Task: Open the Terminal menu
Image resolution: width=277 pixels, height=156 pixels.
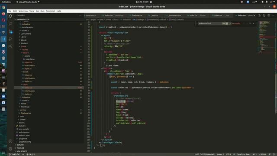Action: (50, 11)
